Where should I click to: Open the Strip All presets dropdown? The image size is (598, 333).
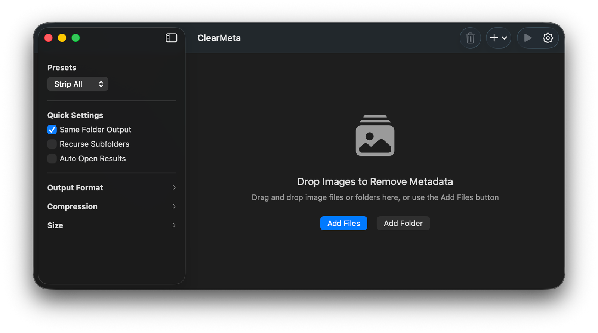[78, 84]
